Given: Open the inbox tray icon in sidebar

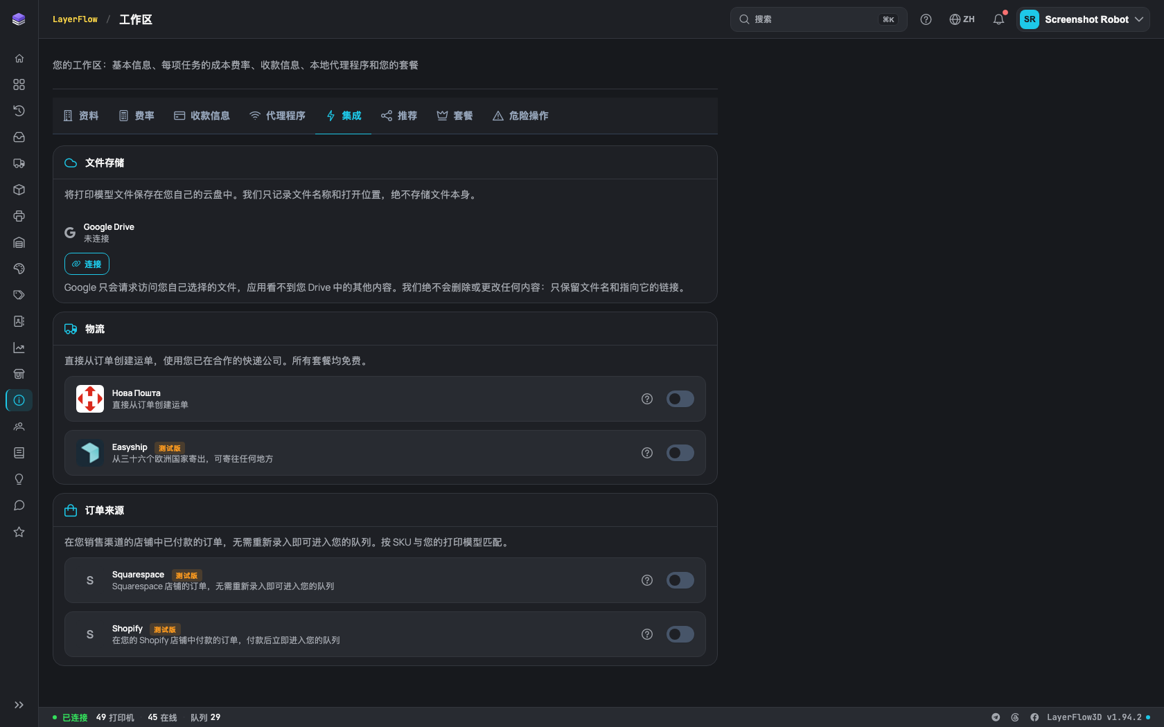Looking at the screenshot, I should pos(19,137).
